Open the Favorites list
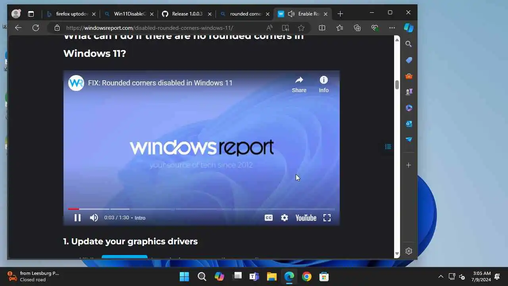Viewport: 508px width, 286px height. point(340,28)
